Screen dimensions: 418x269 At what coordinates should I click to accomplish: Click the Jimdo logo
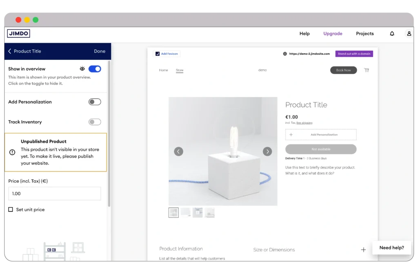click(x=18, y=34)
